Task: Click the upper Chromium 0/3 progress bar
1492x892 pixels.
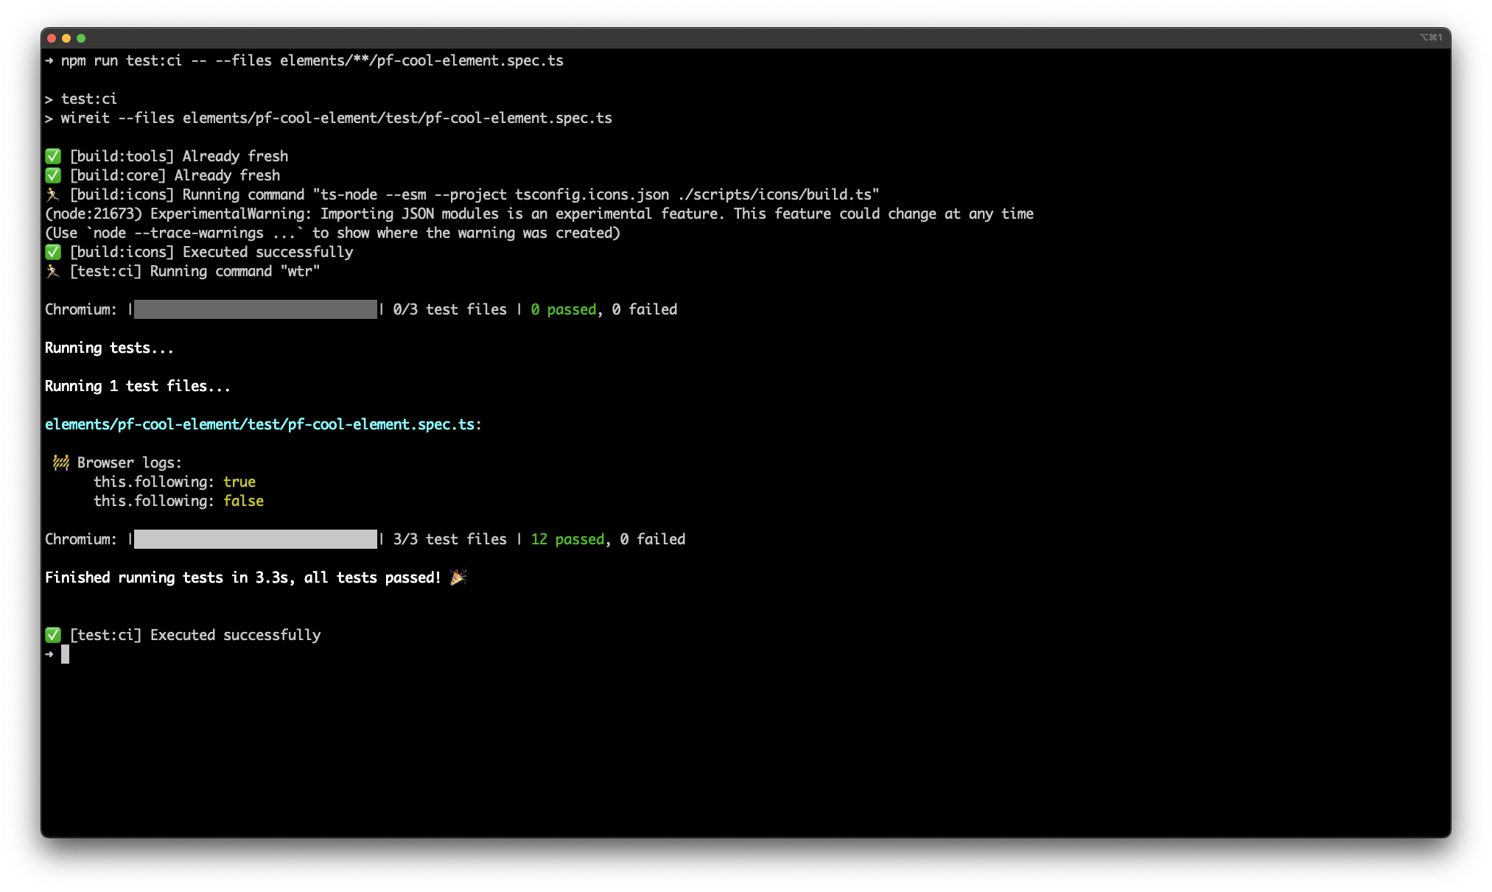Action: tap(254, 309)
